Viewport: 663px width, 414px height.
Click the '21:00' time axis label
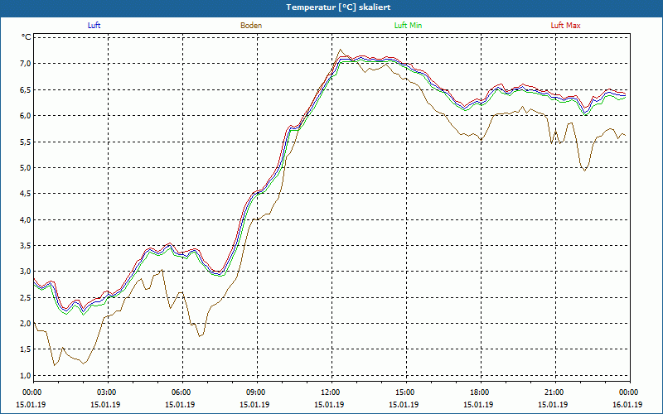coord(555,392)
